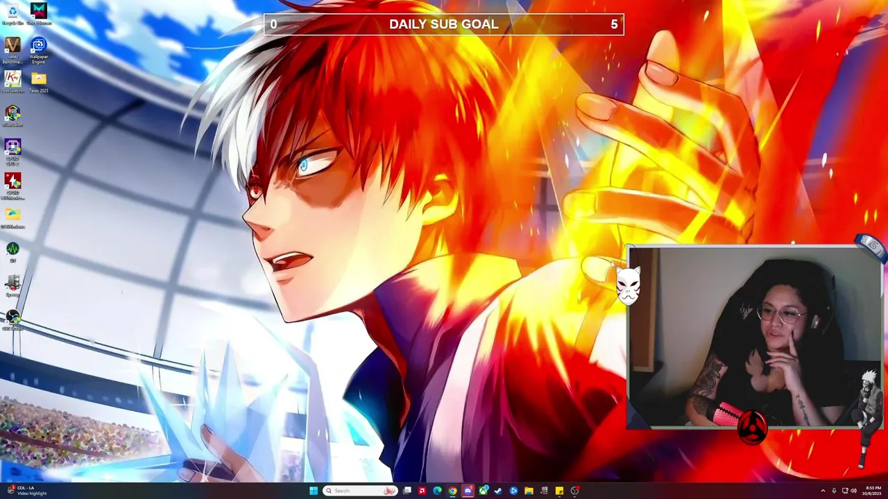The image size is (888, 499).
Task: Open File Explorer from the taskbar
Action: (x=529, y=491)
